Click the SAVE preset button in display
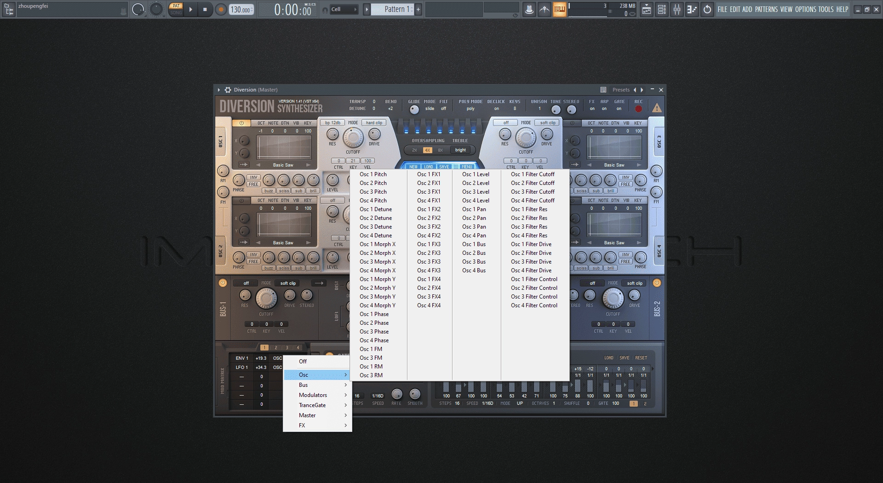The width and height of the screenshot is (883, 483). point(444,167)
